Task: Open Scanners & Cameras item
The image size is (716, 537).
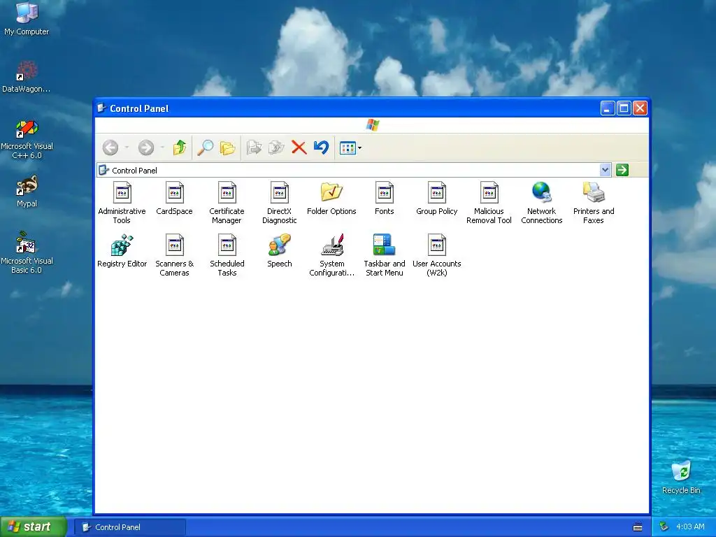Action: click(174, 255)
